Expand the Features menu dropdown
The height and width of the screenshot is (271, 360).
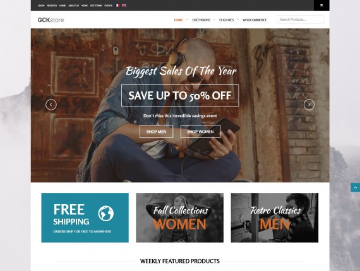click(226, 20)
